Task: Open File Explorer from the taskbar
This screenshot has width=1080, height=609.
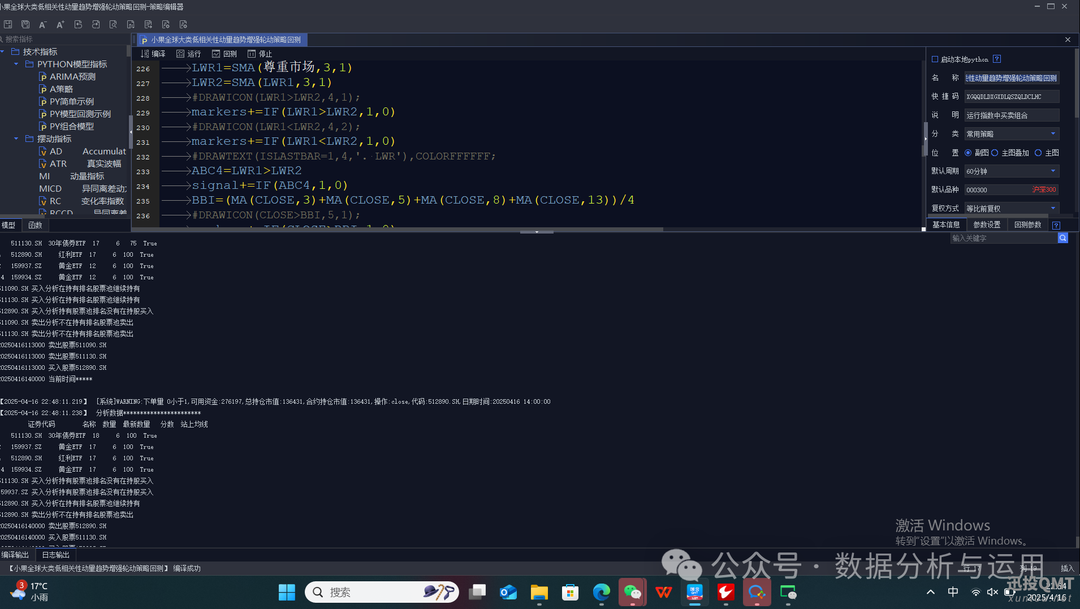Action: [x=539, y=592]
